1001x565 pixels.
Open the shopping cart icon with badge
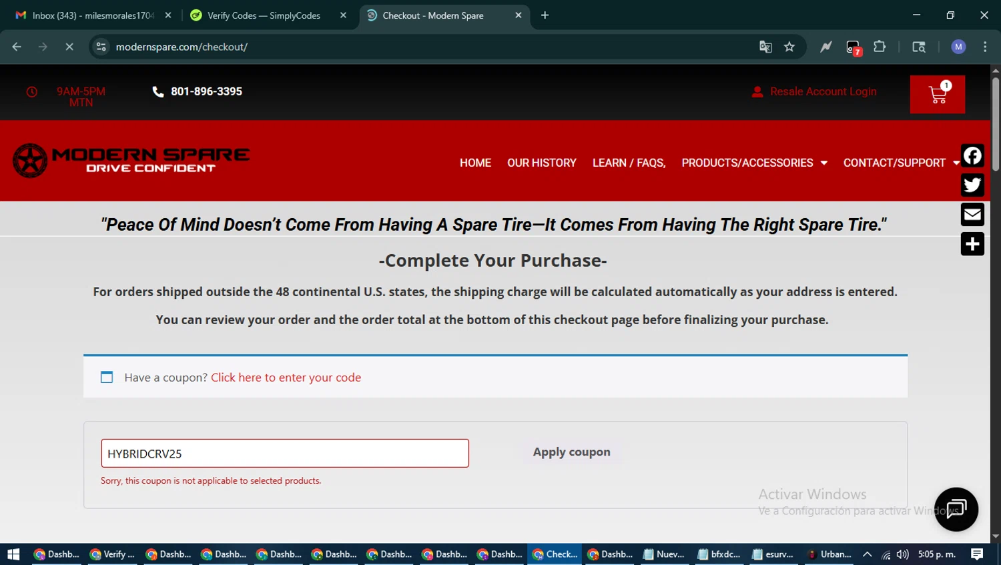click(x=937, y=94)
